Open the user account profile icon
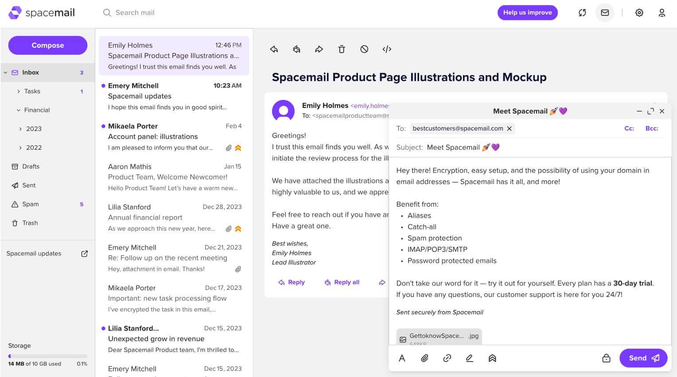The width and height of the screenshot is (677, 377). click(662, 13)
